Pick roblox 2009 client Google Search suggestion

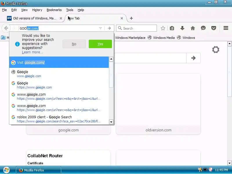(x=59, y=119)
